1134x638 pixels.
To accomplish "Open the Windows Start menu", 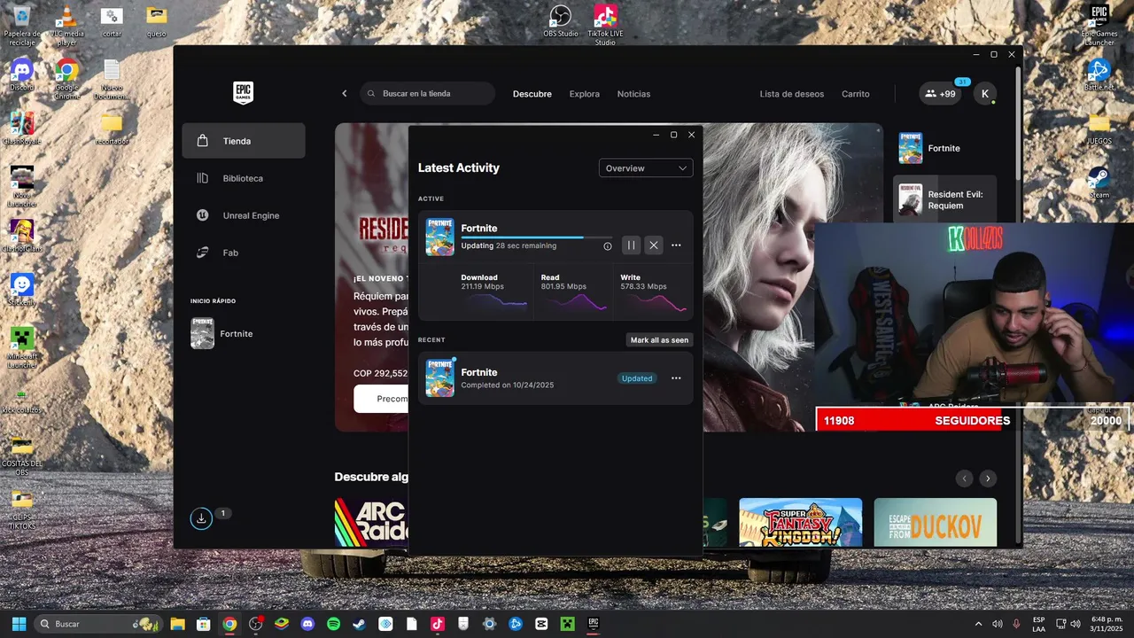I will point(19,624).
